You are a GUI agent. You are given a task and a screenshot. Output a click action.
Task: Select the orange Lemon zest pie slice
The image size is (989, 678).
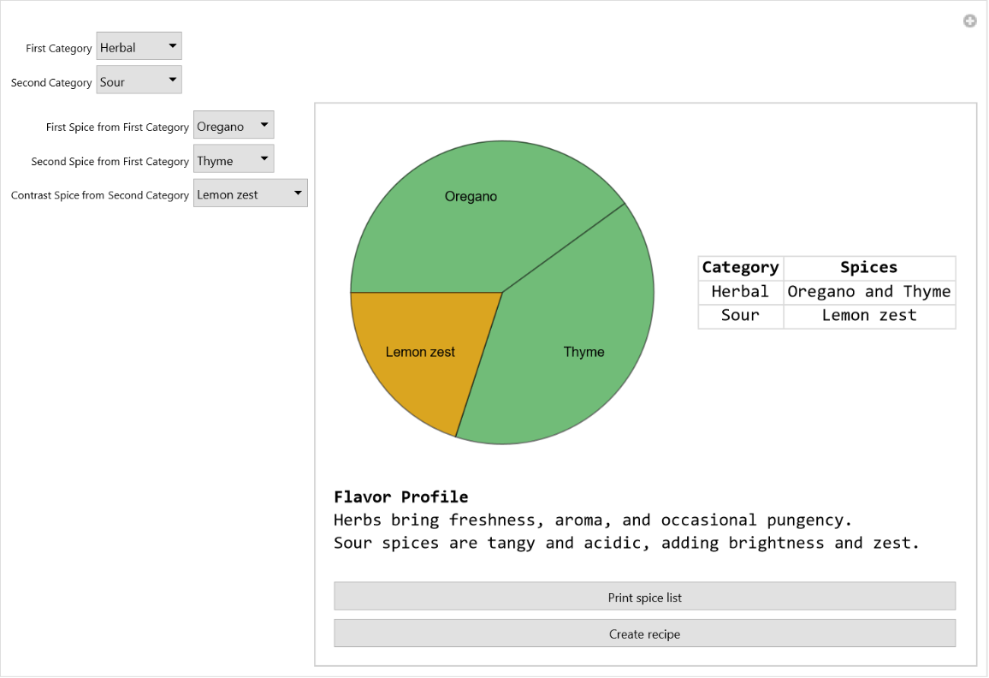click(x=419, y=351)
